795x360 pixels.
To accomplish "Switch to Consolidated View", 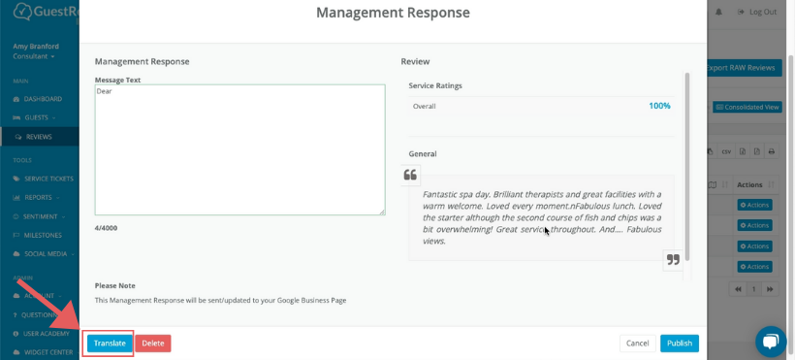I will click(x=747, y=107).
